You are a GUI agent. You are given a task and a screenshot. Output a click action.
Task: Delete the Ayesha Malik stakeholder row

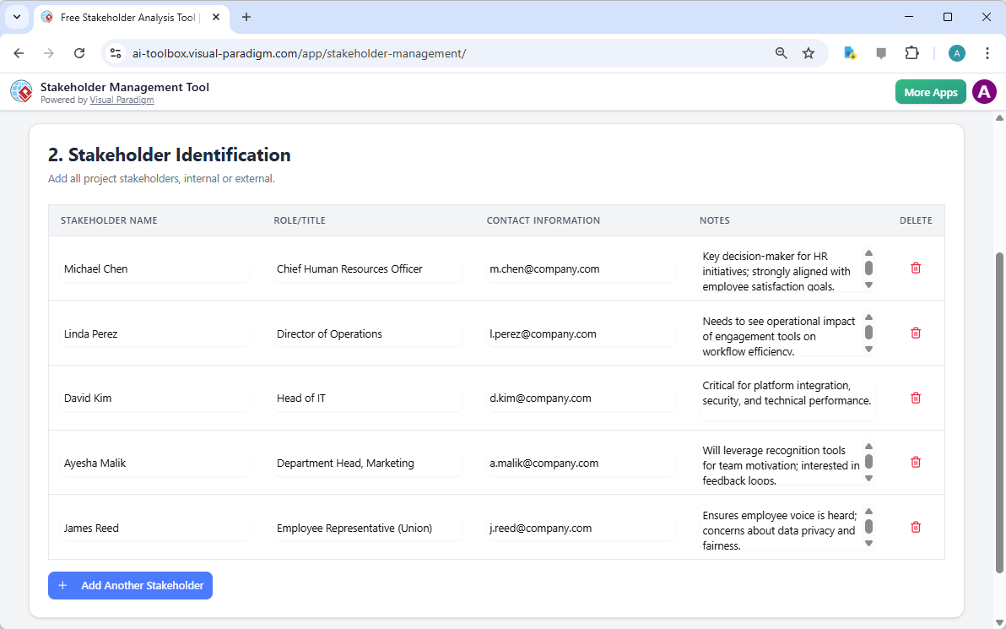point(915,462)
